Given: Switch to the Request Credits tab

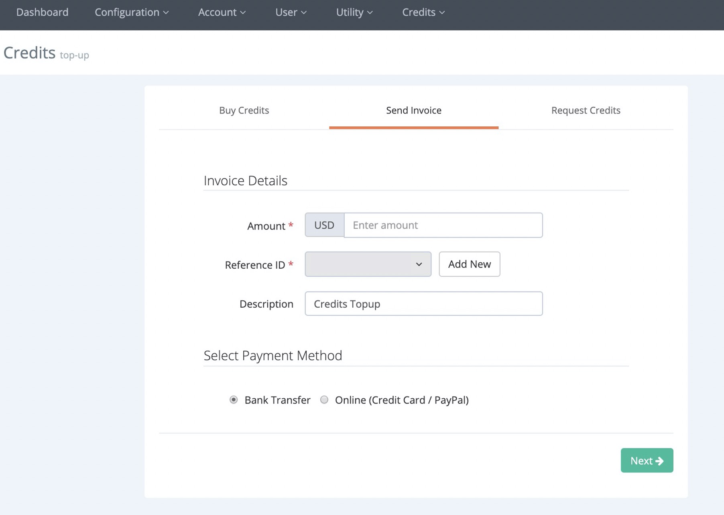Looking at the screenshot, I should pos(586,110).
